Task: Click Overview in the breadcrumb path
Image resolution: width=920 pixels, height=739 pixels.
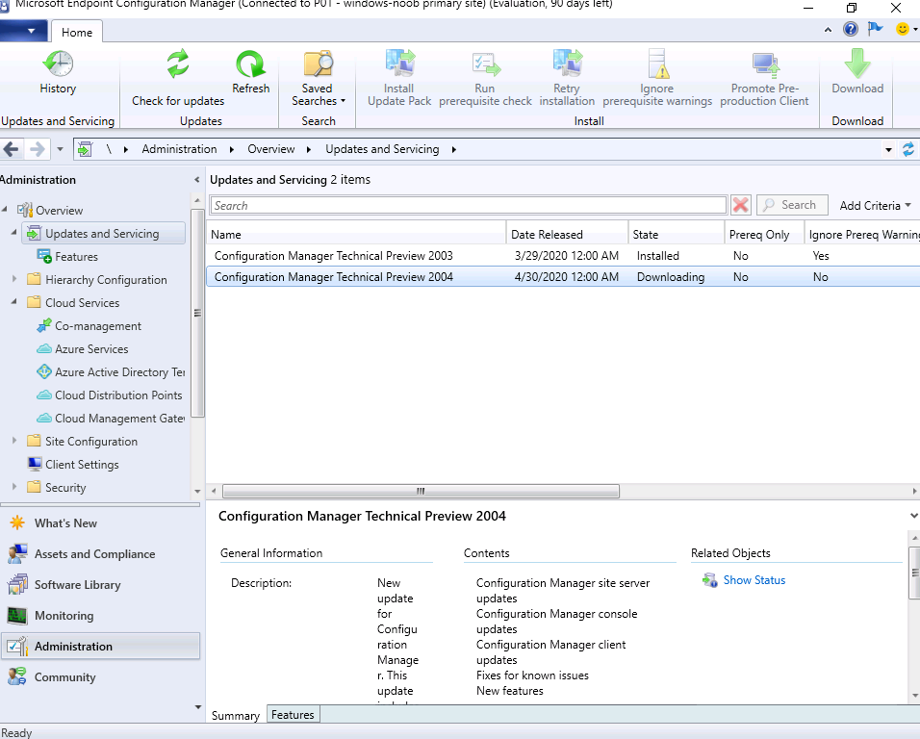Action: 271,149
